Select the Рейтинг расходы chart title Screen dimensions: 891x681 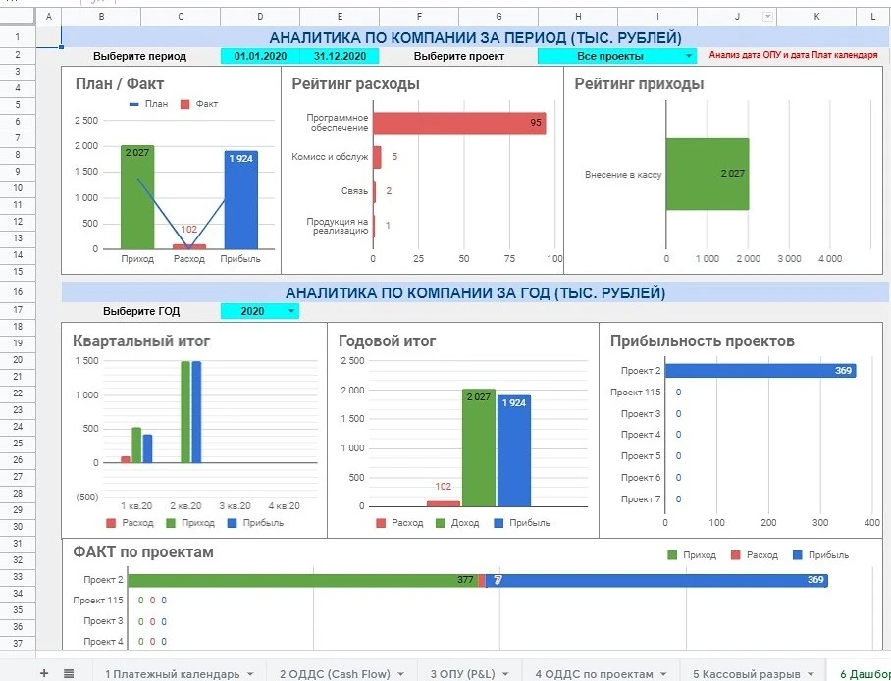click(355, 84)
